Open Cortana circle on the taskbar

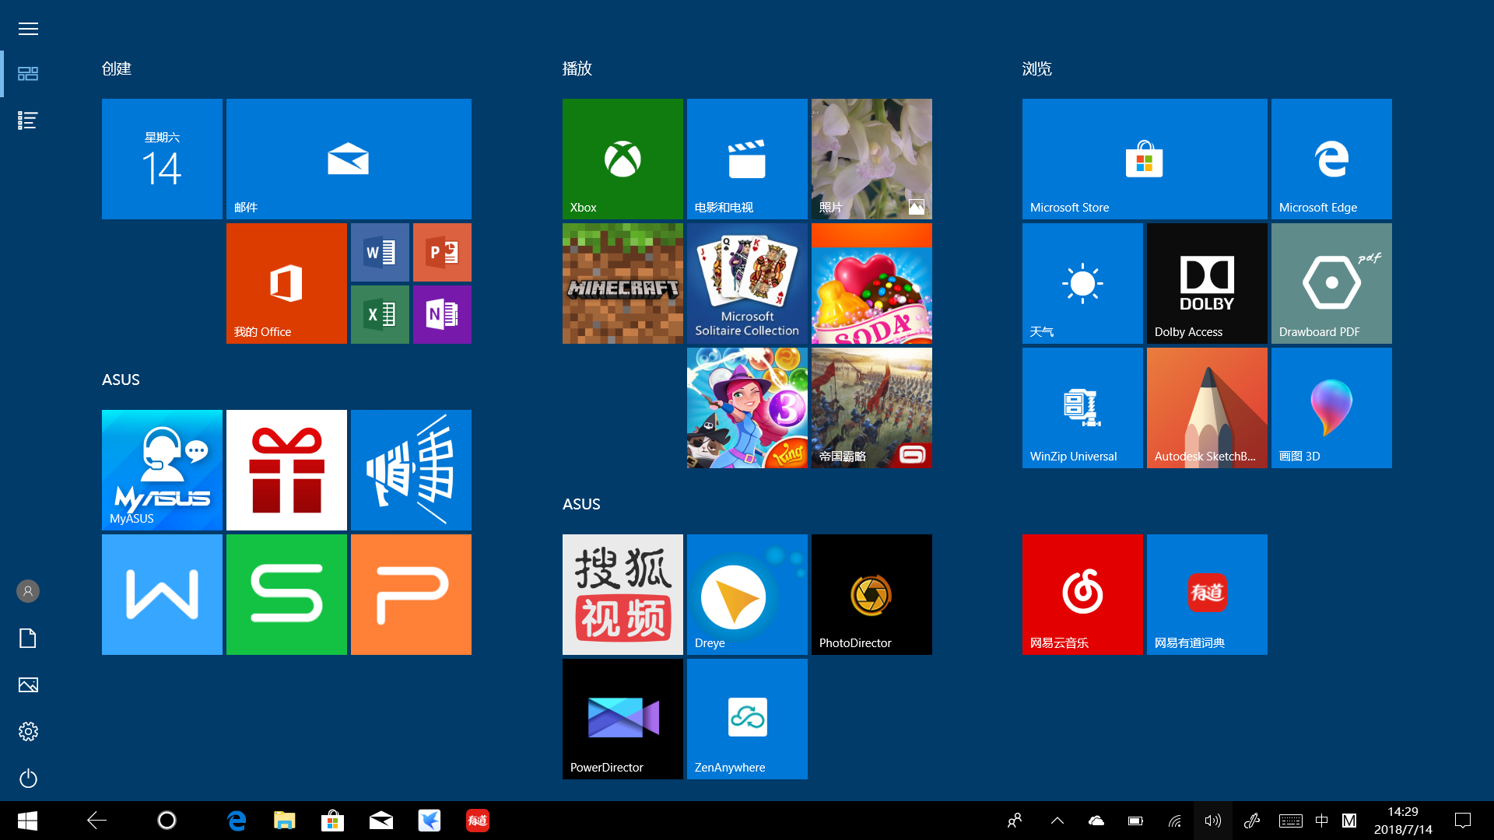167,821
